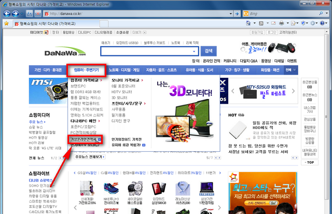Click the 로그인 button
The height and width of the screenshot is (214, 332).
click(x=272, y=32)
